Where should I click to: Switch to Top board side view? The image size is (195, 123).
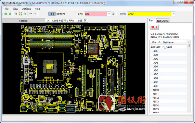click(x=52, y=14)
